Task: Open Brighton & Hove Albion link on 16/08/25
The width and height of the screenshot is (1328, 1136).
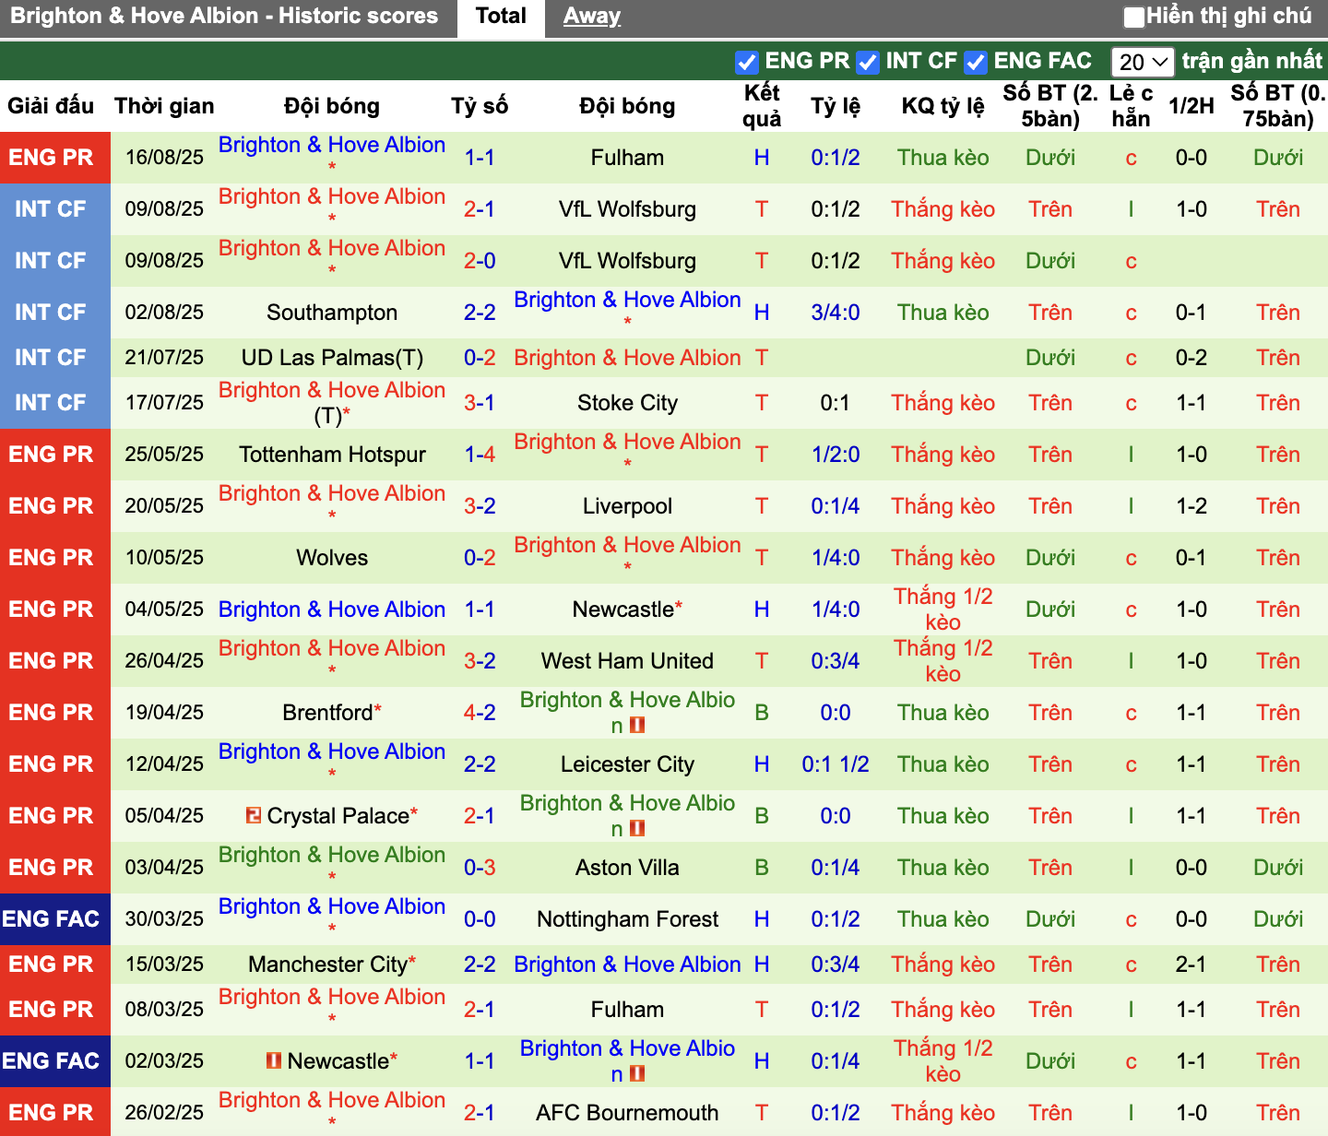Action: [332, 145]
